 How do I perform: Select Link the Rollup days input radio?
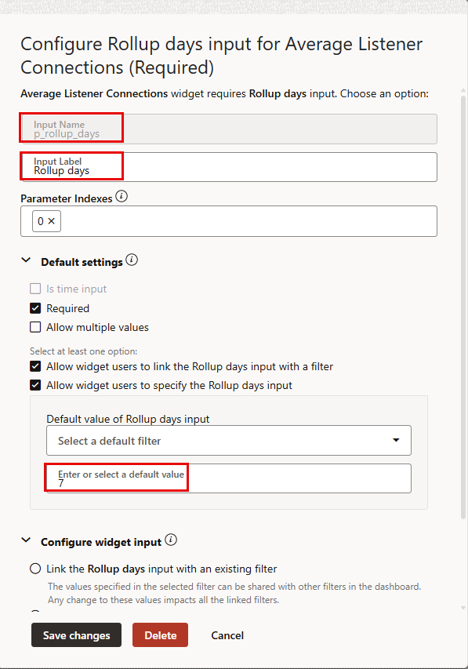(35, 569)
